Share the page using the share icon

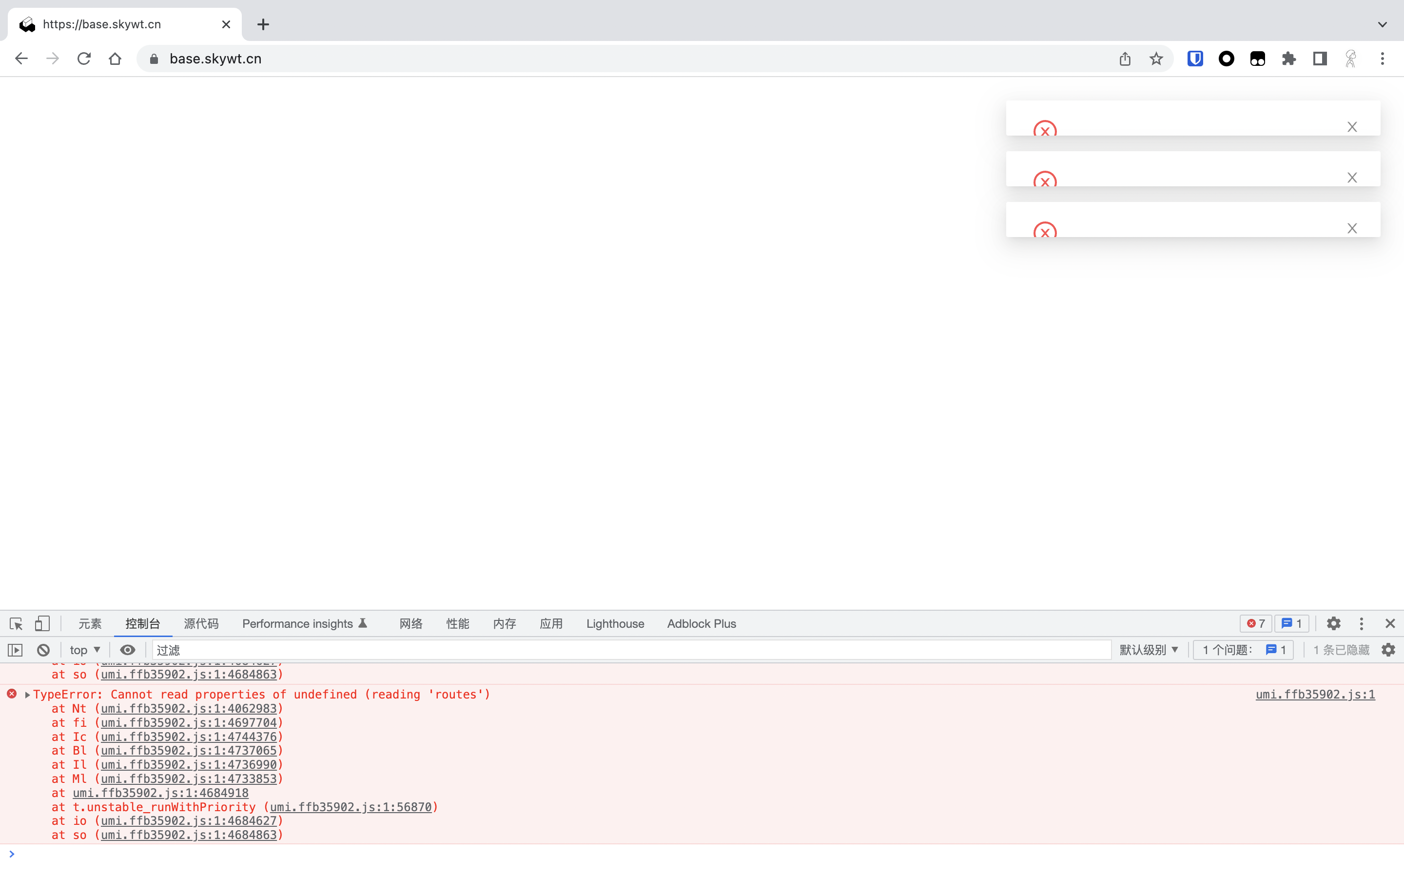tap(1125, 59)
